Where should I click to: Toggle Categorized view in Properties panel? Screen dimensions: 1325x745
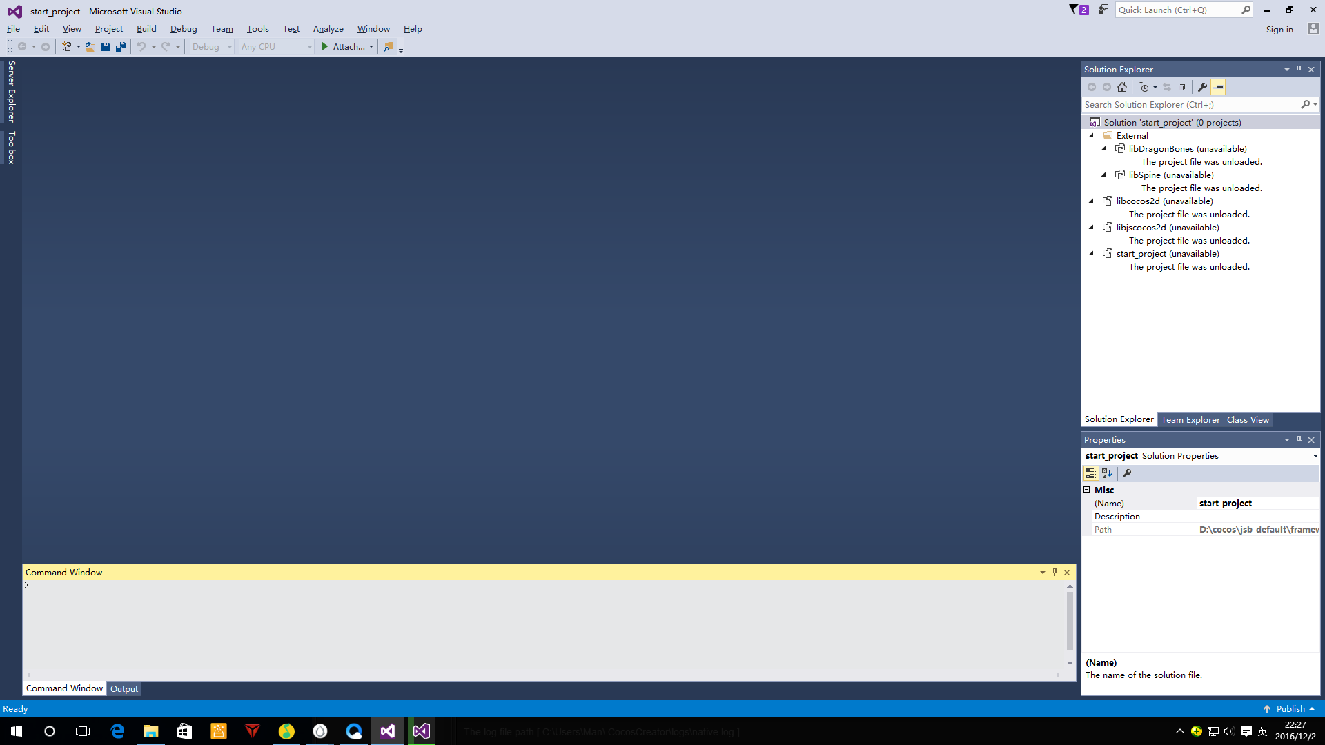pyautogui.click(x=1091, y=473)
